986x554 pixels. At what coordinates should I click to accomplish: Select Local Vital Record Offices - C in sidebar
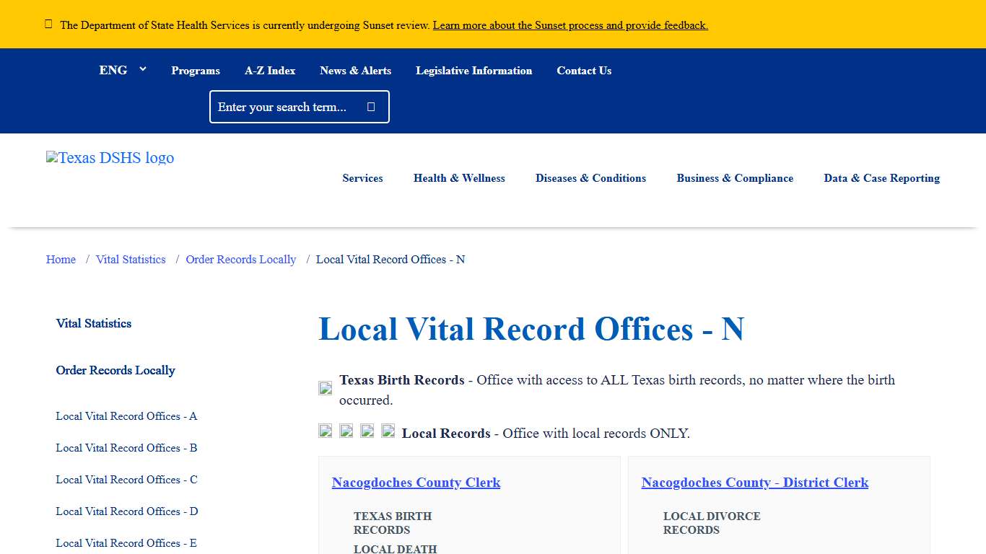point(126,480)
